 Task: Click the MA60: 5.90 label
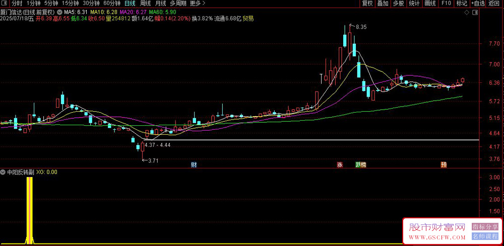point(162,12)
